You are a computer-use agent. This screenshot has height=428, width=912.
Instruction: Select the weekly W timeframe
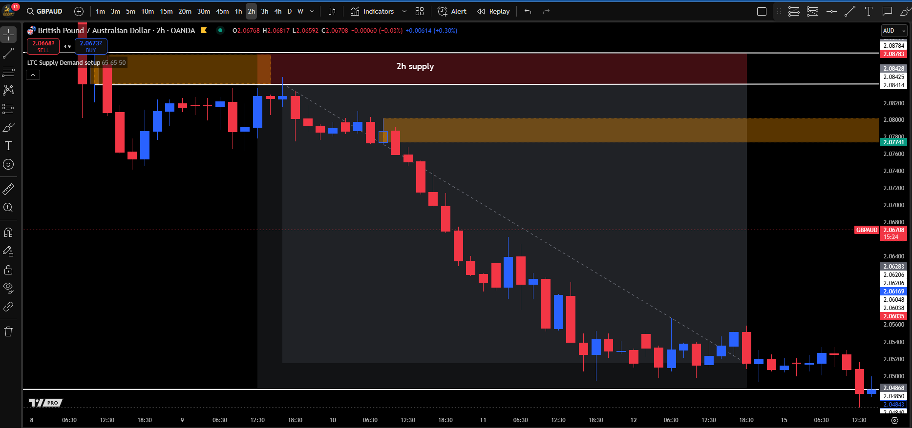pos(300,11)
